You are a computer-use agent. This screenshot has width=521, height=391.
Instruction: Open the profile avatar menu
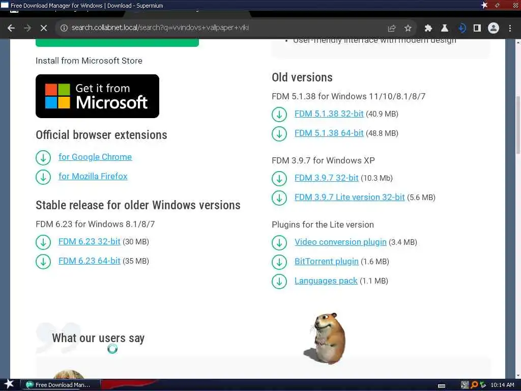click(x=494, y=29)
